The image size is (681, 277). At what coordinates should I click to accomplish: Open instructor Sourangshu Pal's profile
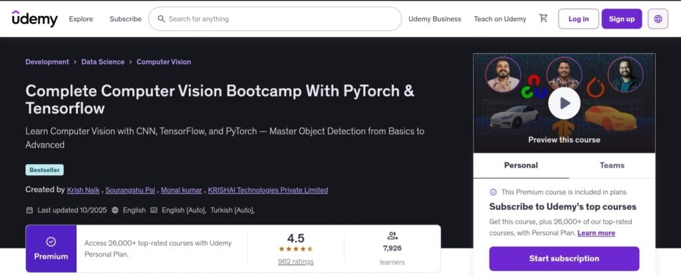point(130,190)
